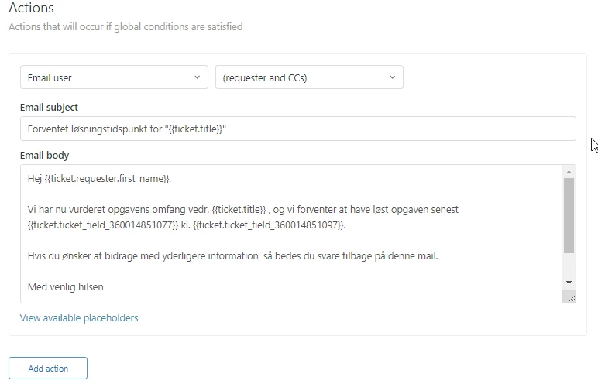The width and height of the screenshot is (598, 384).
Task: Click the scroll up arrow in email body
Action: pyautogui.click(x=569, y=171)
